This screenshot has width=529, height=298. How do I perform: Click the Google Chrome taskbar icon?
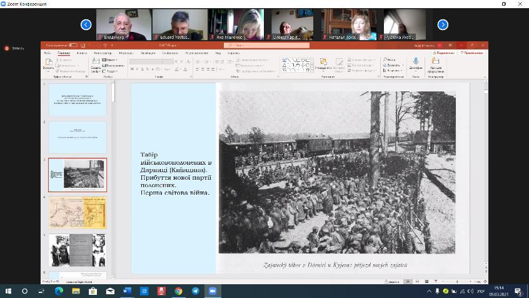pyautogui.click(x=178, y=291)
